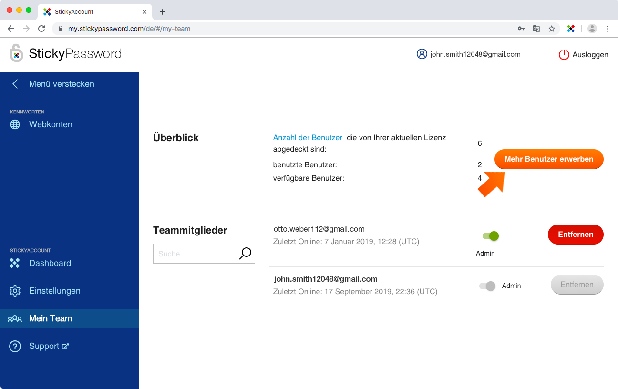Click the Support question mark icon
The height and width of the screenshot is (389, 618).
(x=15, y=347)
